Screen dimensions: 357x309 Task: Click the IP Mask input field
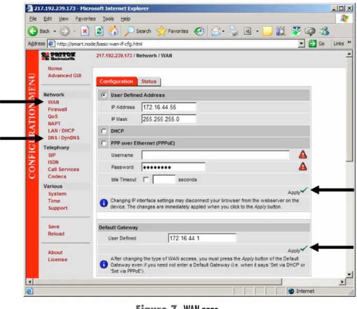pyautogui.click(x=169, y=119)
